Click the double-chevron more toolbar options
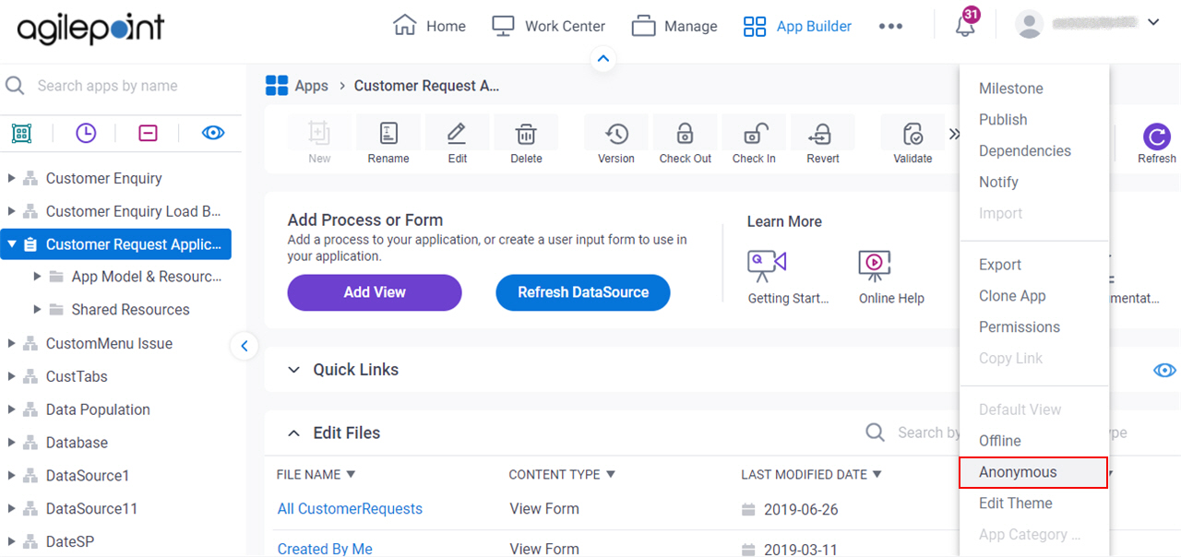The height and width of the screenshot is (557, 1181). click(954, 135)
